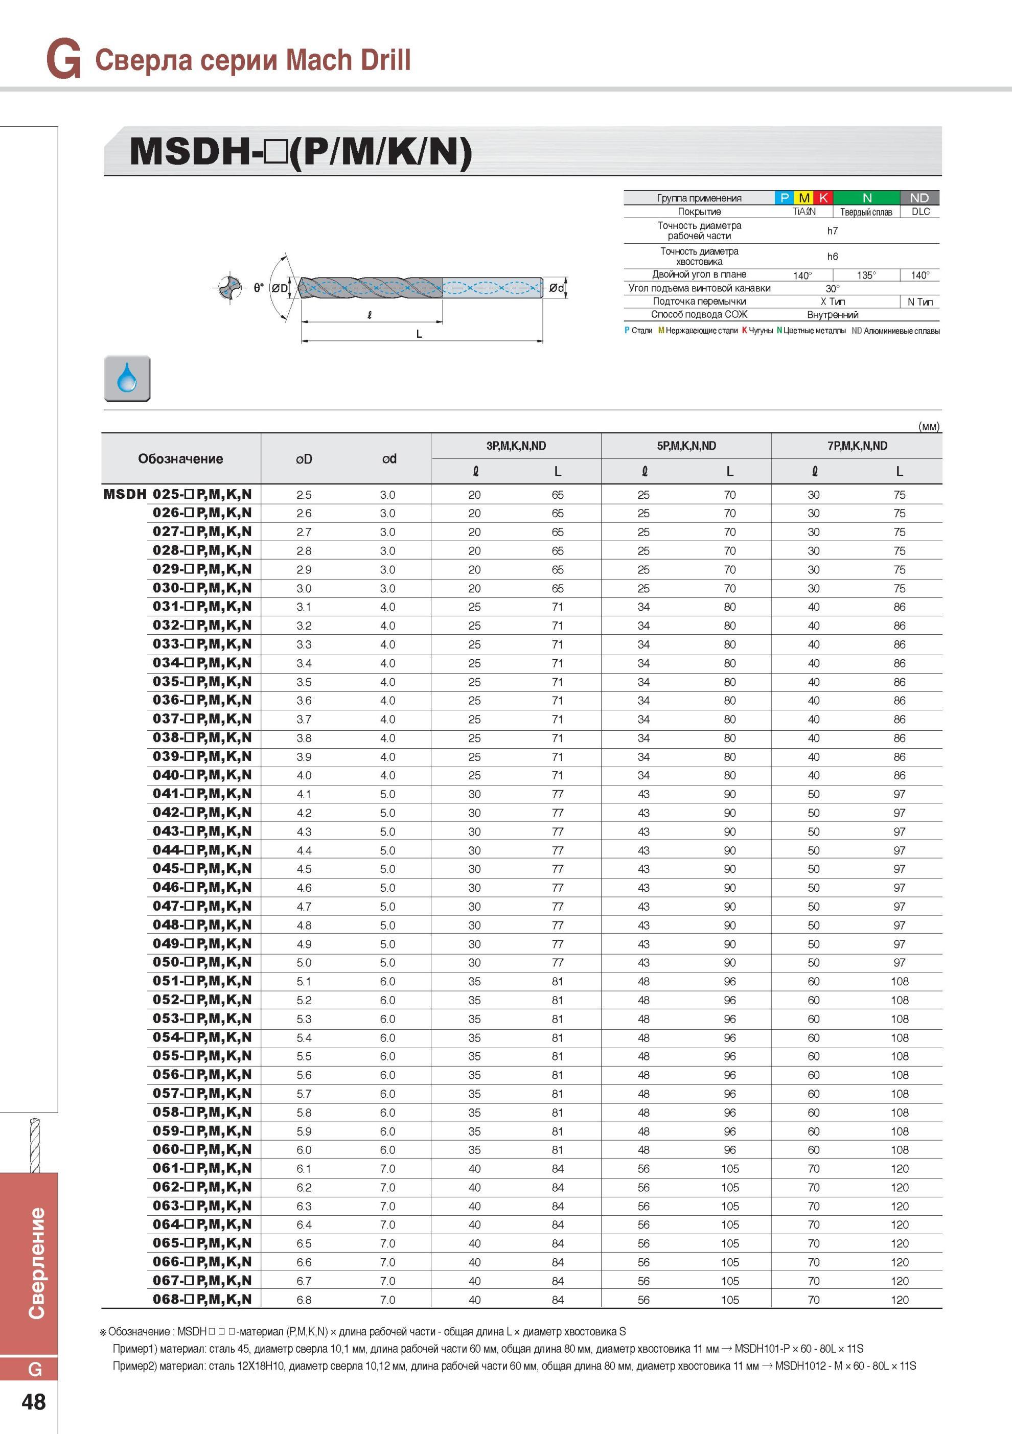The width and height of the screenshot is (1012, 1434).
Task: Click the øD value '2.5'
Action: 304,495
